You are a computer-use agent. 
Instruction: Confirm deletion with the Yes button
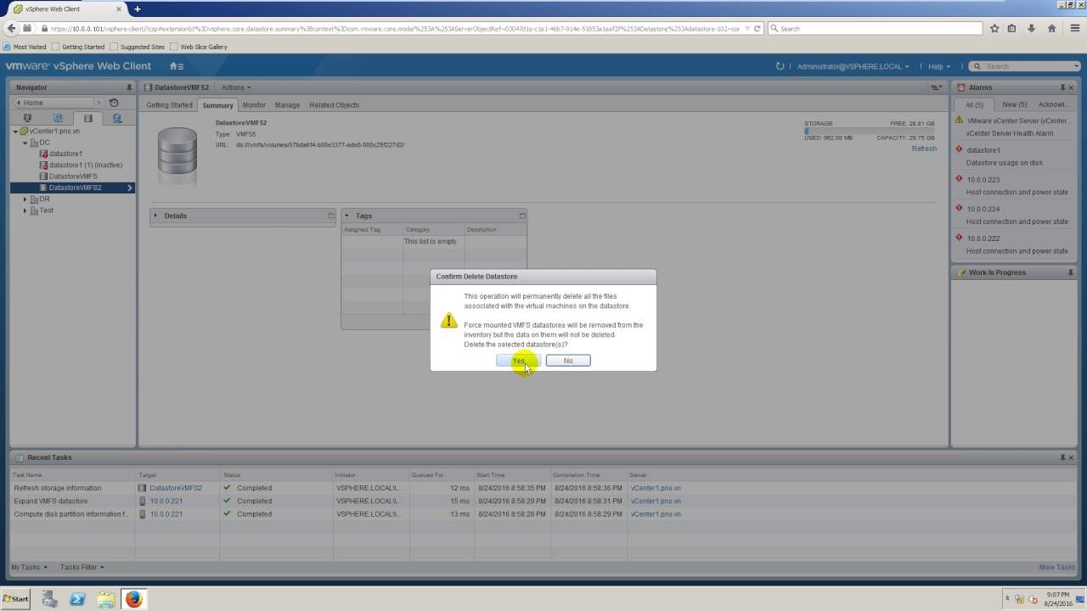tap(518, 361)
